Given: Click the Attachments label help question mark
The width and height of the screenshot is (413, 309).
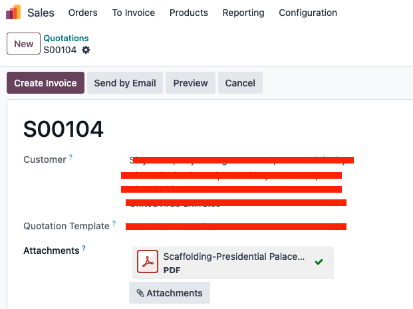Looking at the screenshot, I should coord(84,249).
